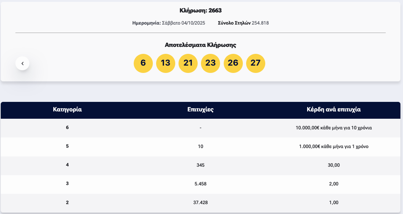Select the Κατηγορία column header
The height and width of the screenshot is (214, 403).
pyautogui.click(x=68, y=110)
